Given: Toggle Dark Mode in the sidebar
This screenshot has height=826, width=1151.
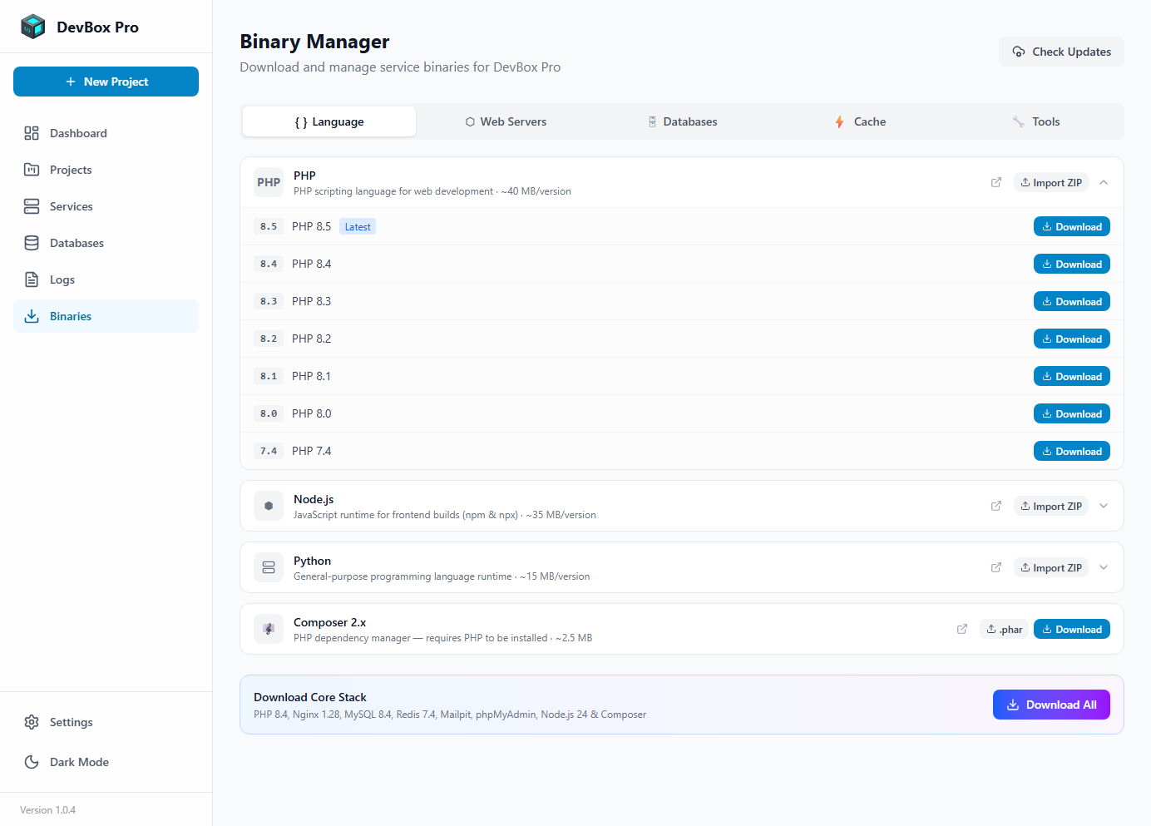Looking at the screenshot, I should point(32,762).
